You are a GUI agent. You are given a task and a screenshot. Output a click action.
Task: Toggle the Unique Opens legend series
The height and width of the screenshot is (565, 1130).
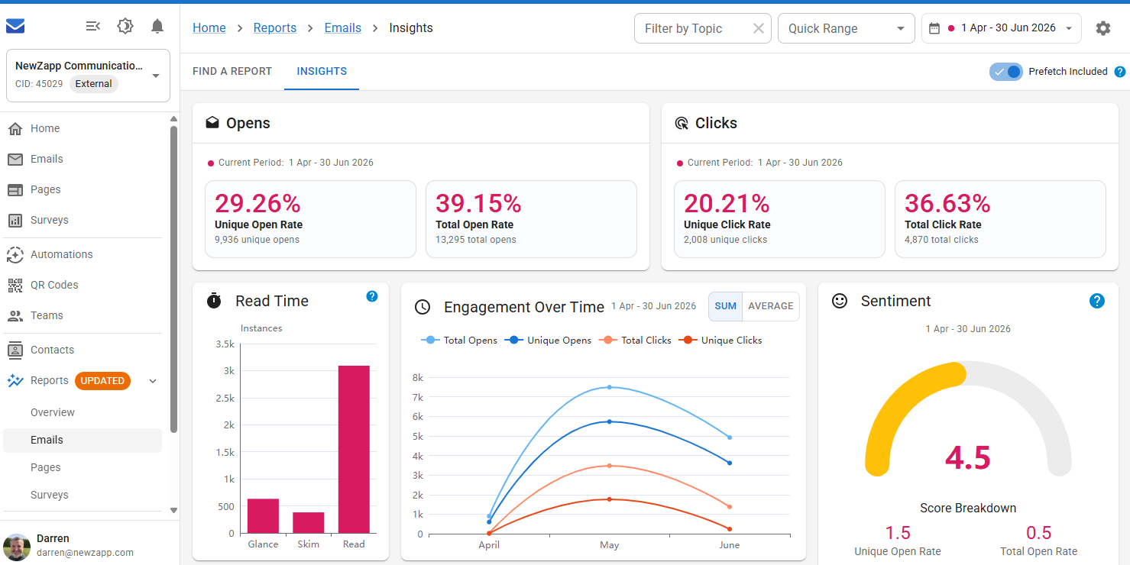pos(548,341)
